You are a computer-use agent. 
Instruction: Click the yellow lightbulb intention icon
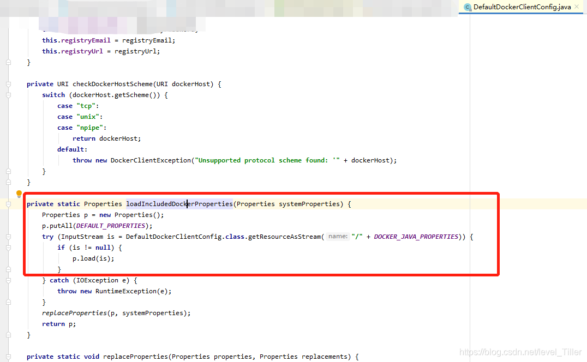19,194
